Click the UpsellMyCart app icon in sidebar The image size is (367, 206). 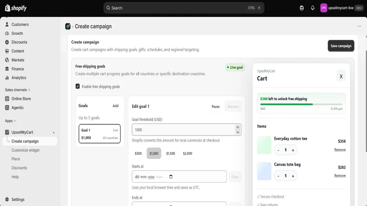(x=7, y=132)
